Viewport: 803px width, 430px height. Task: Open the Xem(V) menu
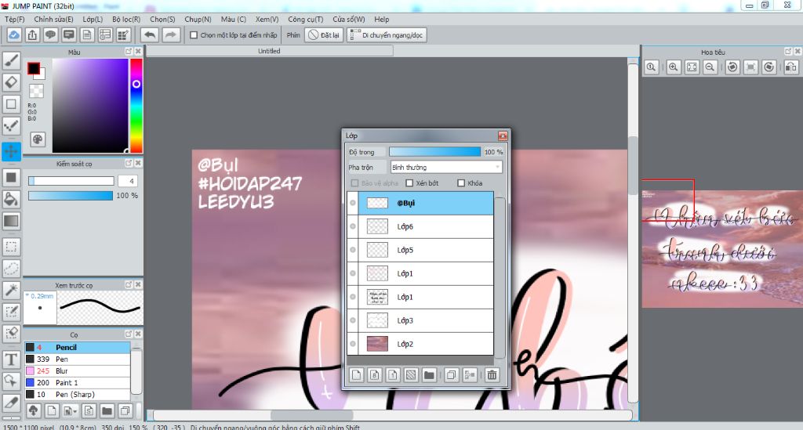tap(267, 20)
